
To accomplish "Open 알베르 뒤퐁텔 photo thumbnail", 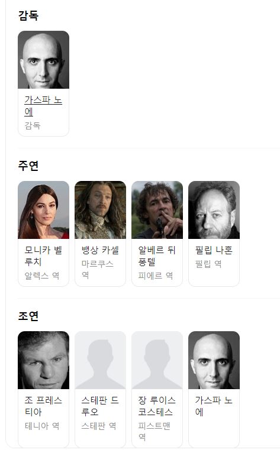I will (157, 210).
